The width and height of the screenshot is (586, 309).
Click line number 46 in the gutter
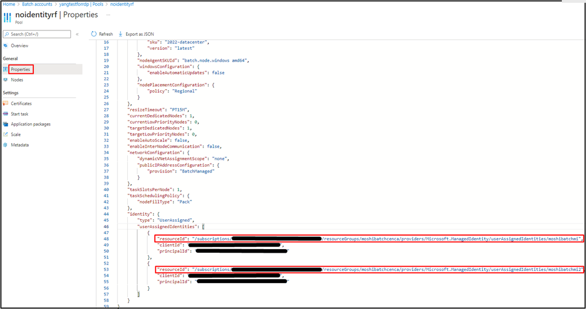[x=106, y=226]
